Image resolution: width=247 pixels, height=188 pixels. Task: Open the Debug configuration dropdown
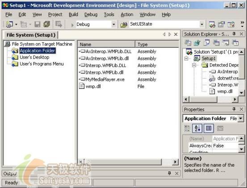pos(113,25)
